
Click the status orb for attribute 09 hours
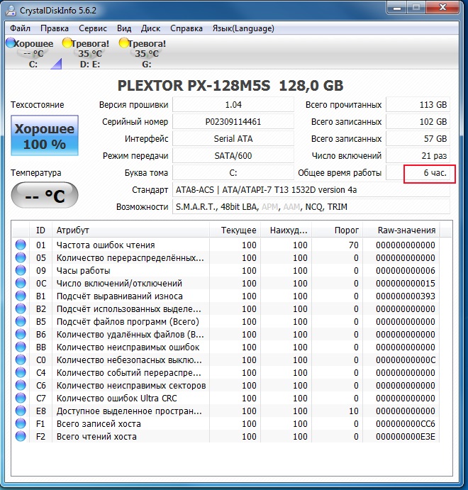click(x=21, y=271)
